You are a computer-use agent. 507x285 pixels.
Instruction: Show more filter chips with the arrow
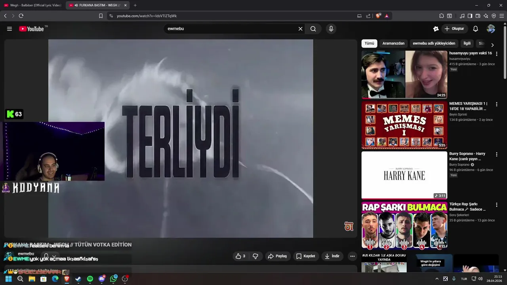492,45
